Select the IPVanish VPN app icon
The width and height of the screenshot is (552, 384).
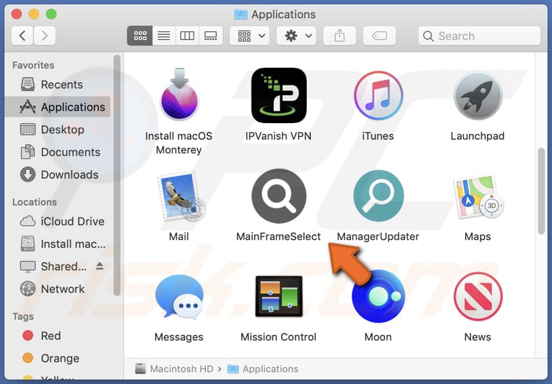coord(279,95)
